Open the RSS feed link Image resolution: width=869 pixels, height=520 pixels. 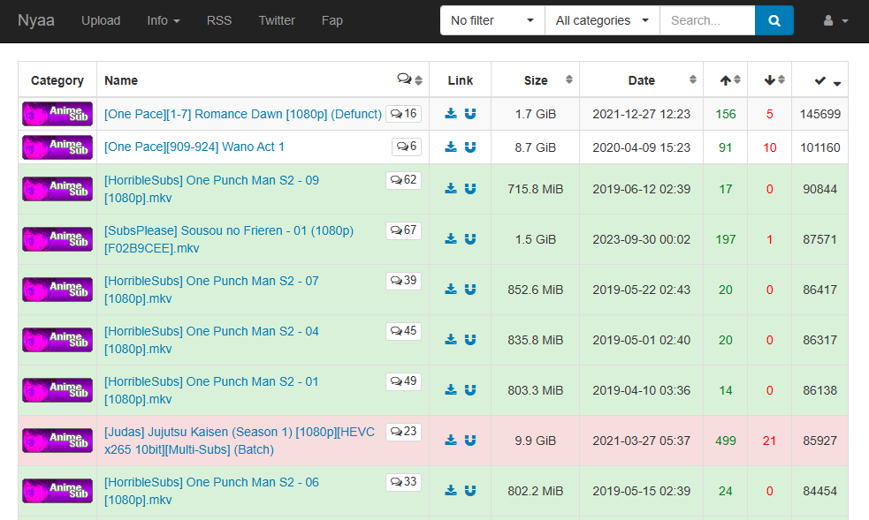point(219,20)
